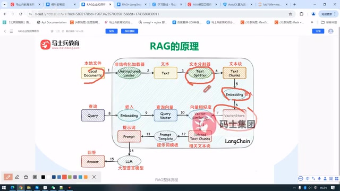
Task: Open the note sidebar hamburger menu
Action: coord(11,31)
